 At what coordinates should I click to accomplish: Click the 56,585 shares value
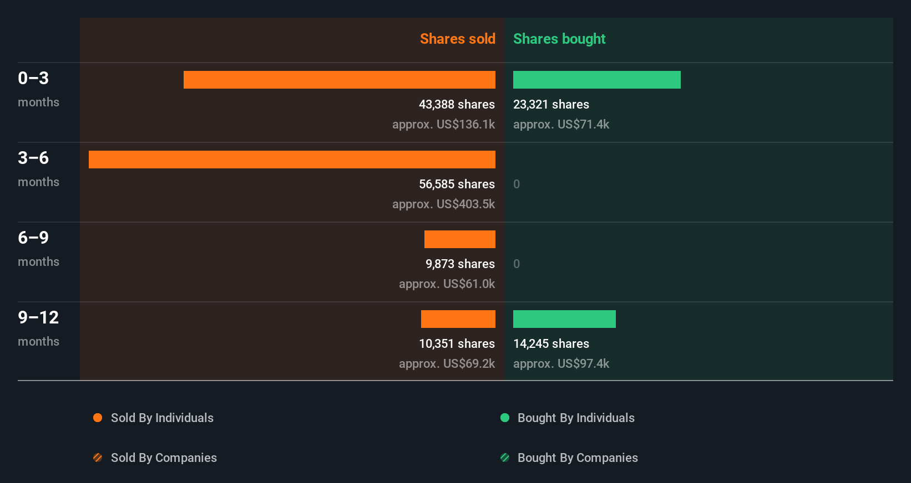(x=457, y=184)
